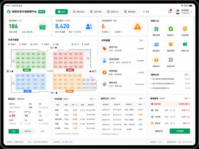This screenshot has width=199, height=149.
Task: Open the green megaphone announcements shortcut
Action: pos(185,44)
